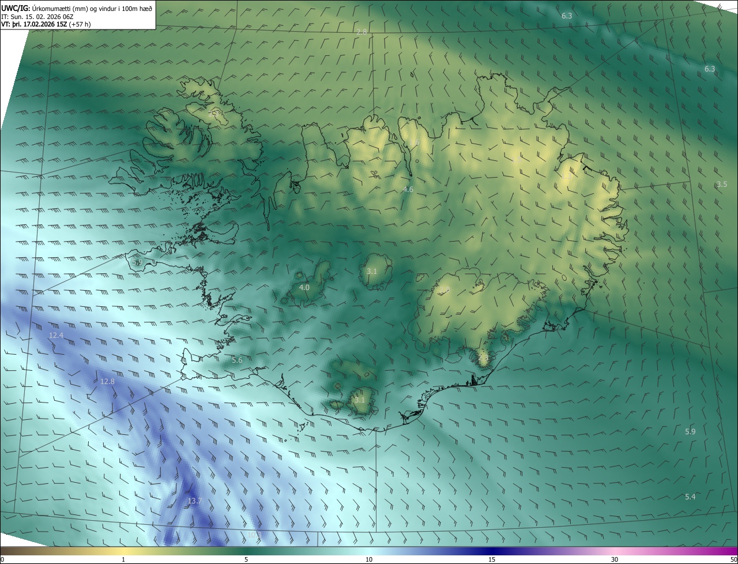Click the legend tick label 1
738x564 pixels.
click(123, 559)
